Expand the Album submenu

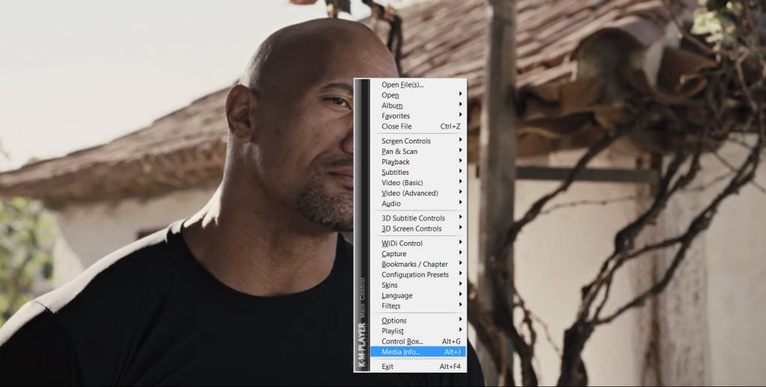(392, 105)
